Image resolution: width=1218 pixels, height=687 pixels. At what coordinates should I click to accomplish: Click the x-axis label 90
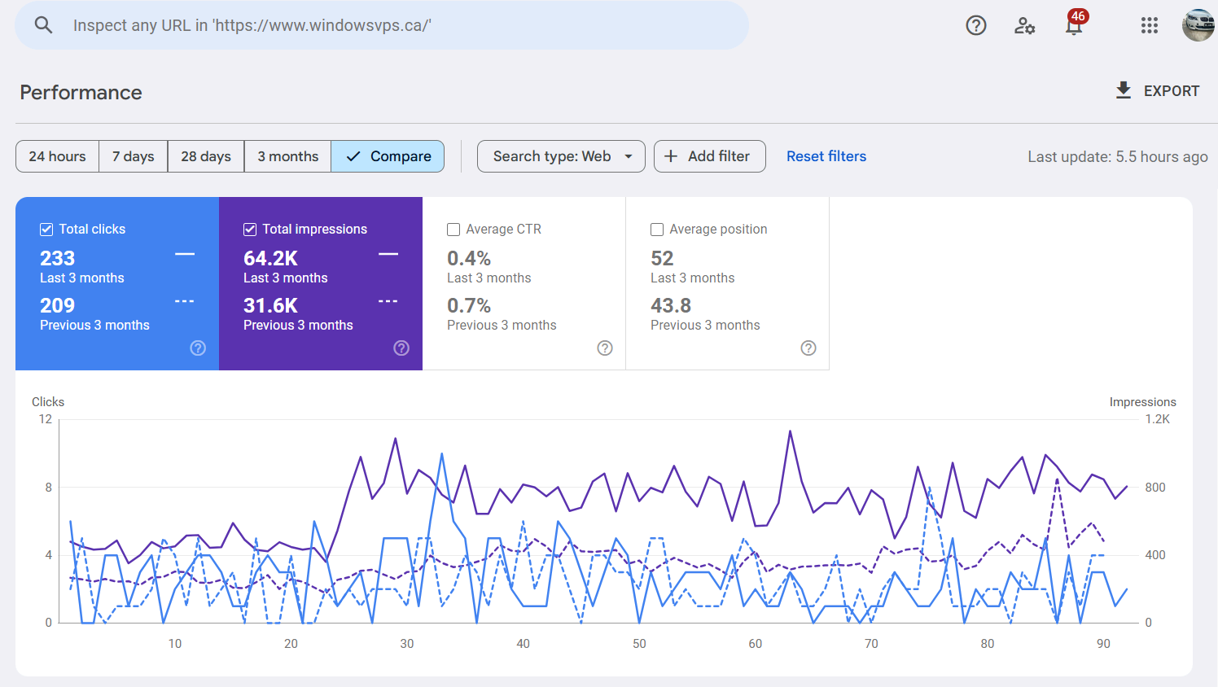(1103, 644)
